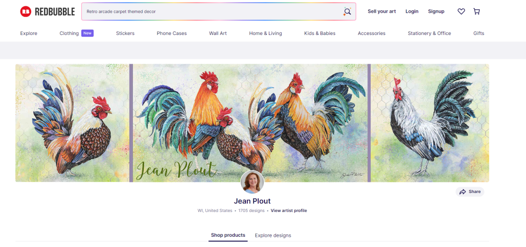Open the Stickers category

(x=125, y=34)
